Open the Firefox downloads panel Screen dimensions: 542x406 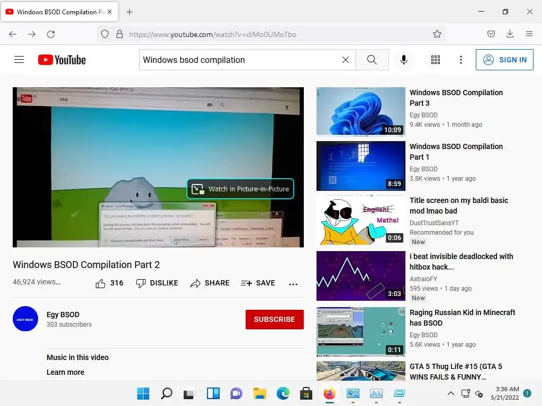510,34
